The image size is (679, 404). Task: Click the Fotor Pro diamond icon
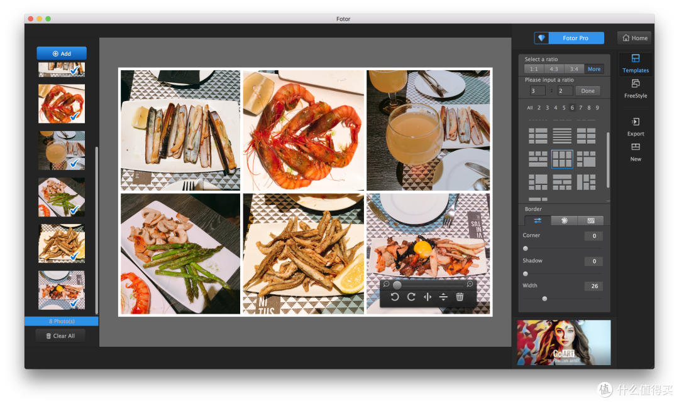(x=541, y=38)
